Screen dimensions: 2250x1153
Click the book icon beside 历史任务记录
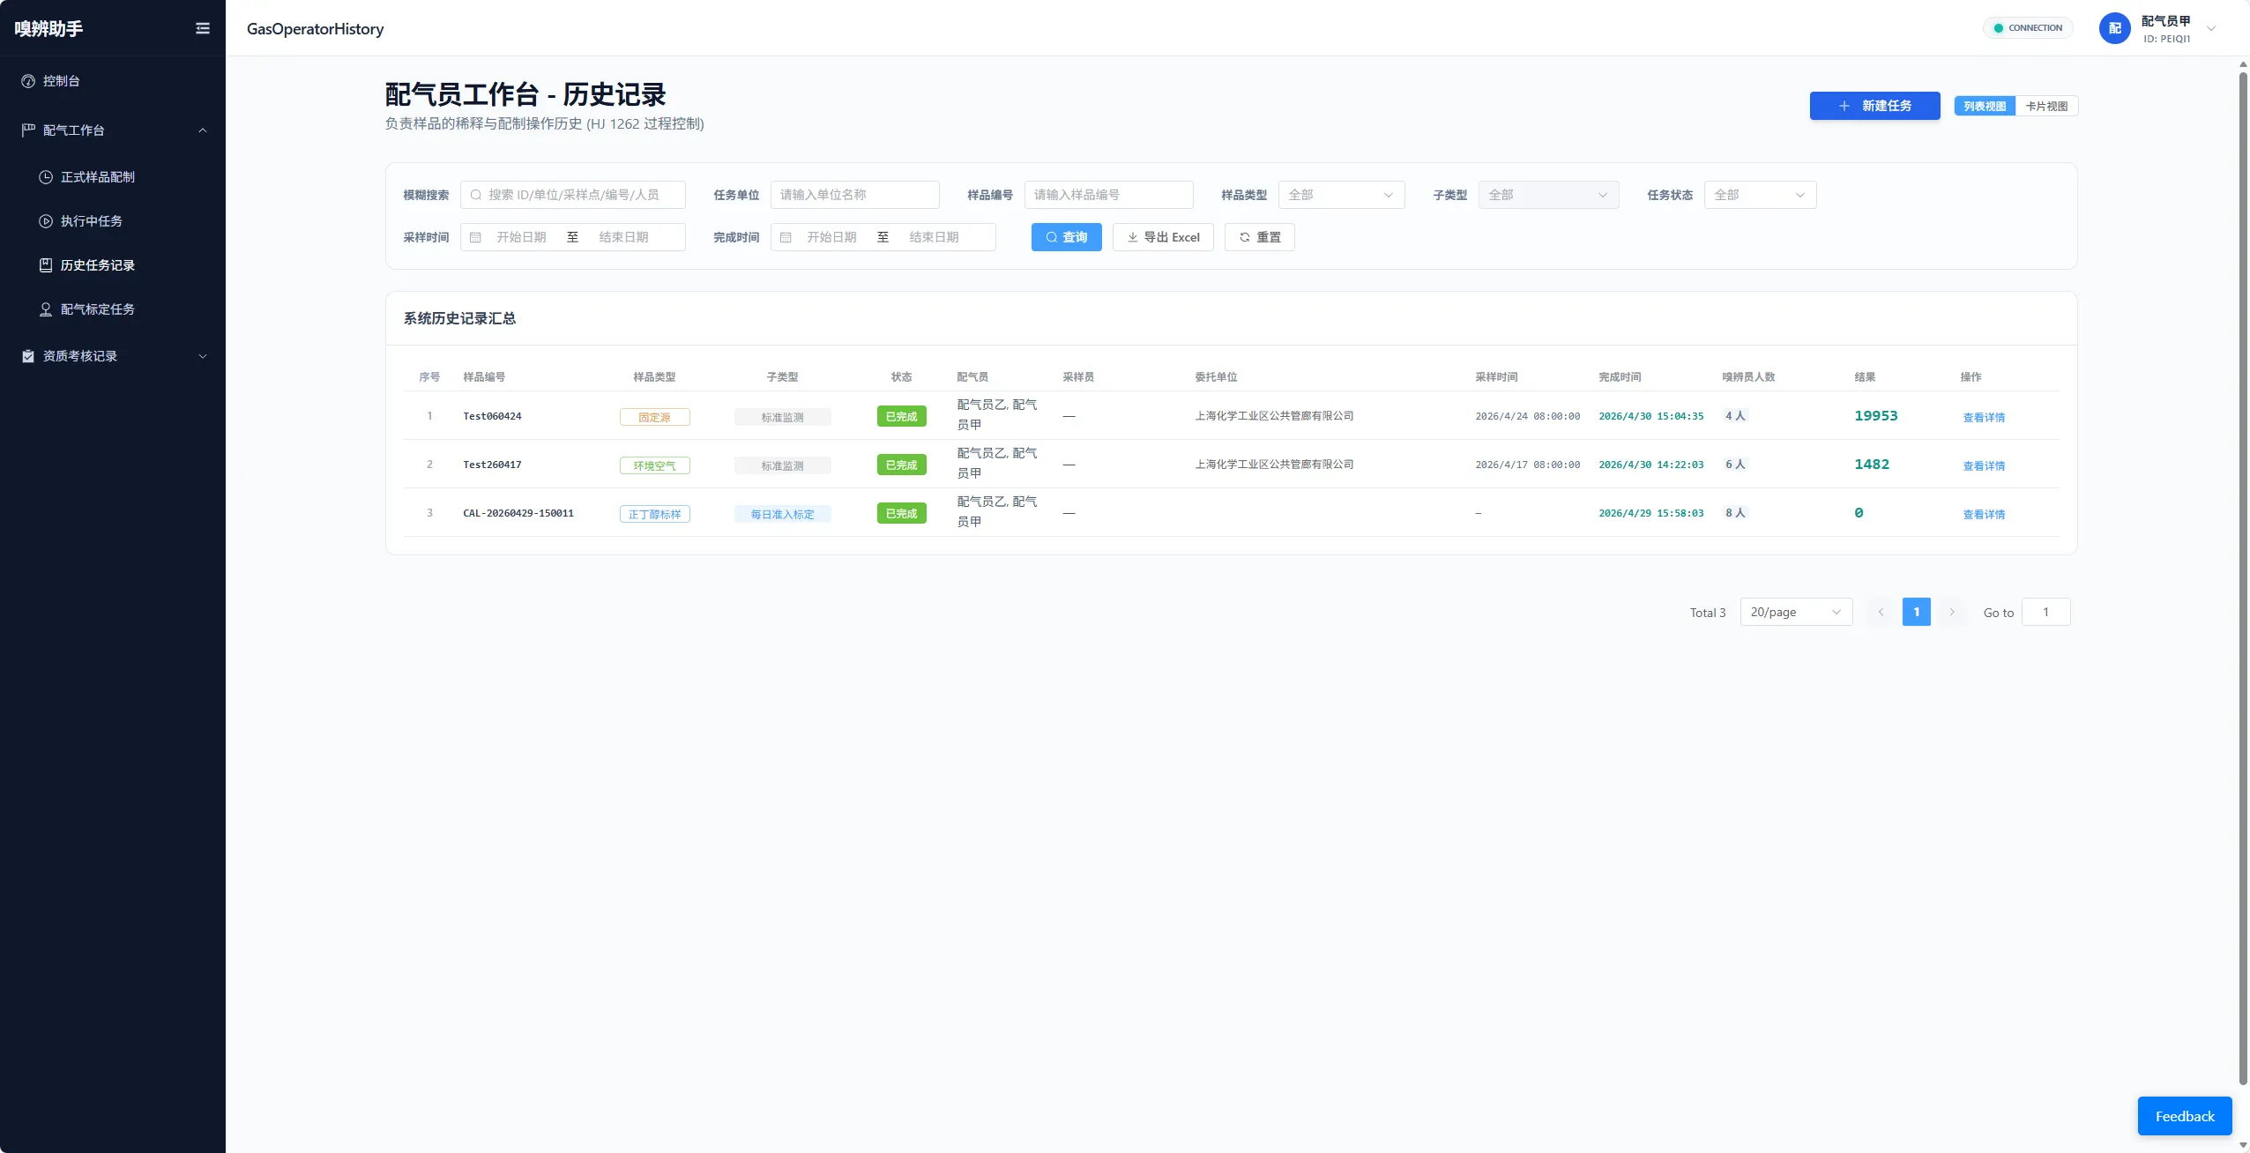pos(46,265)
